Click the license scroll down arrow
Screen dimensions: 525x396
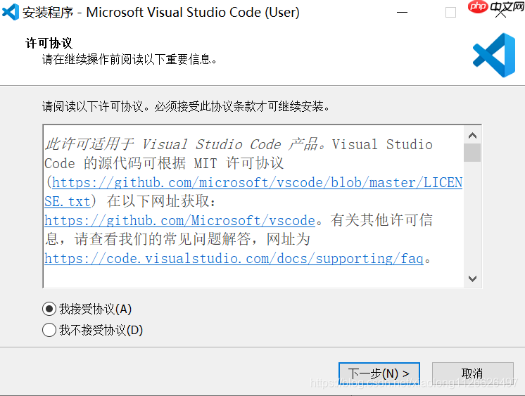tap(472, 279)
